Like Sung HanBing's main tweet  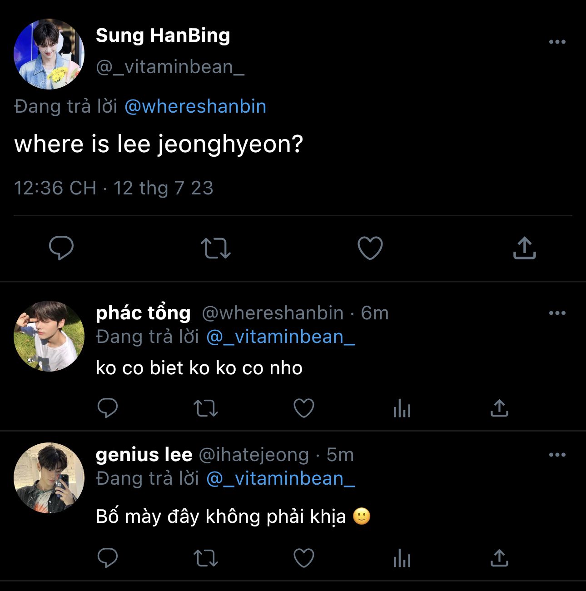click(x=370, y=248)
